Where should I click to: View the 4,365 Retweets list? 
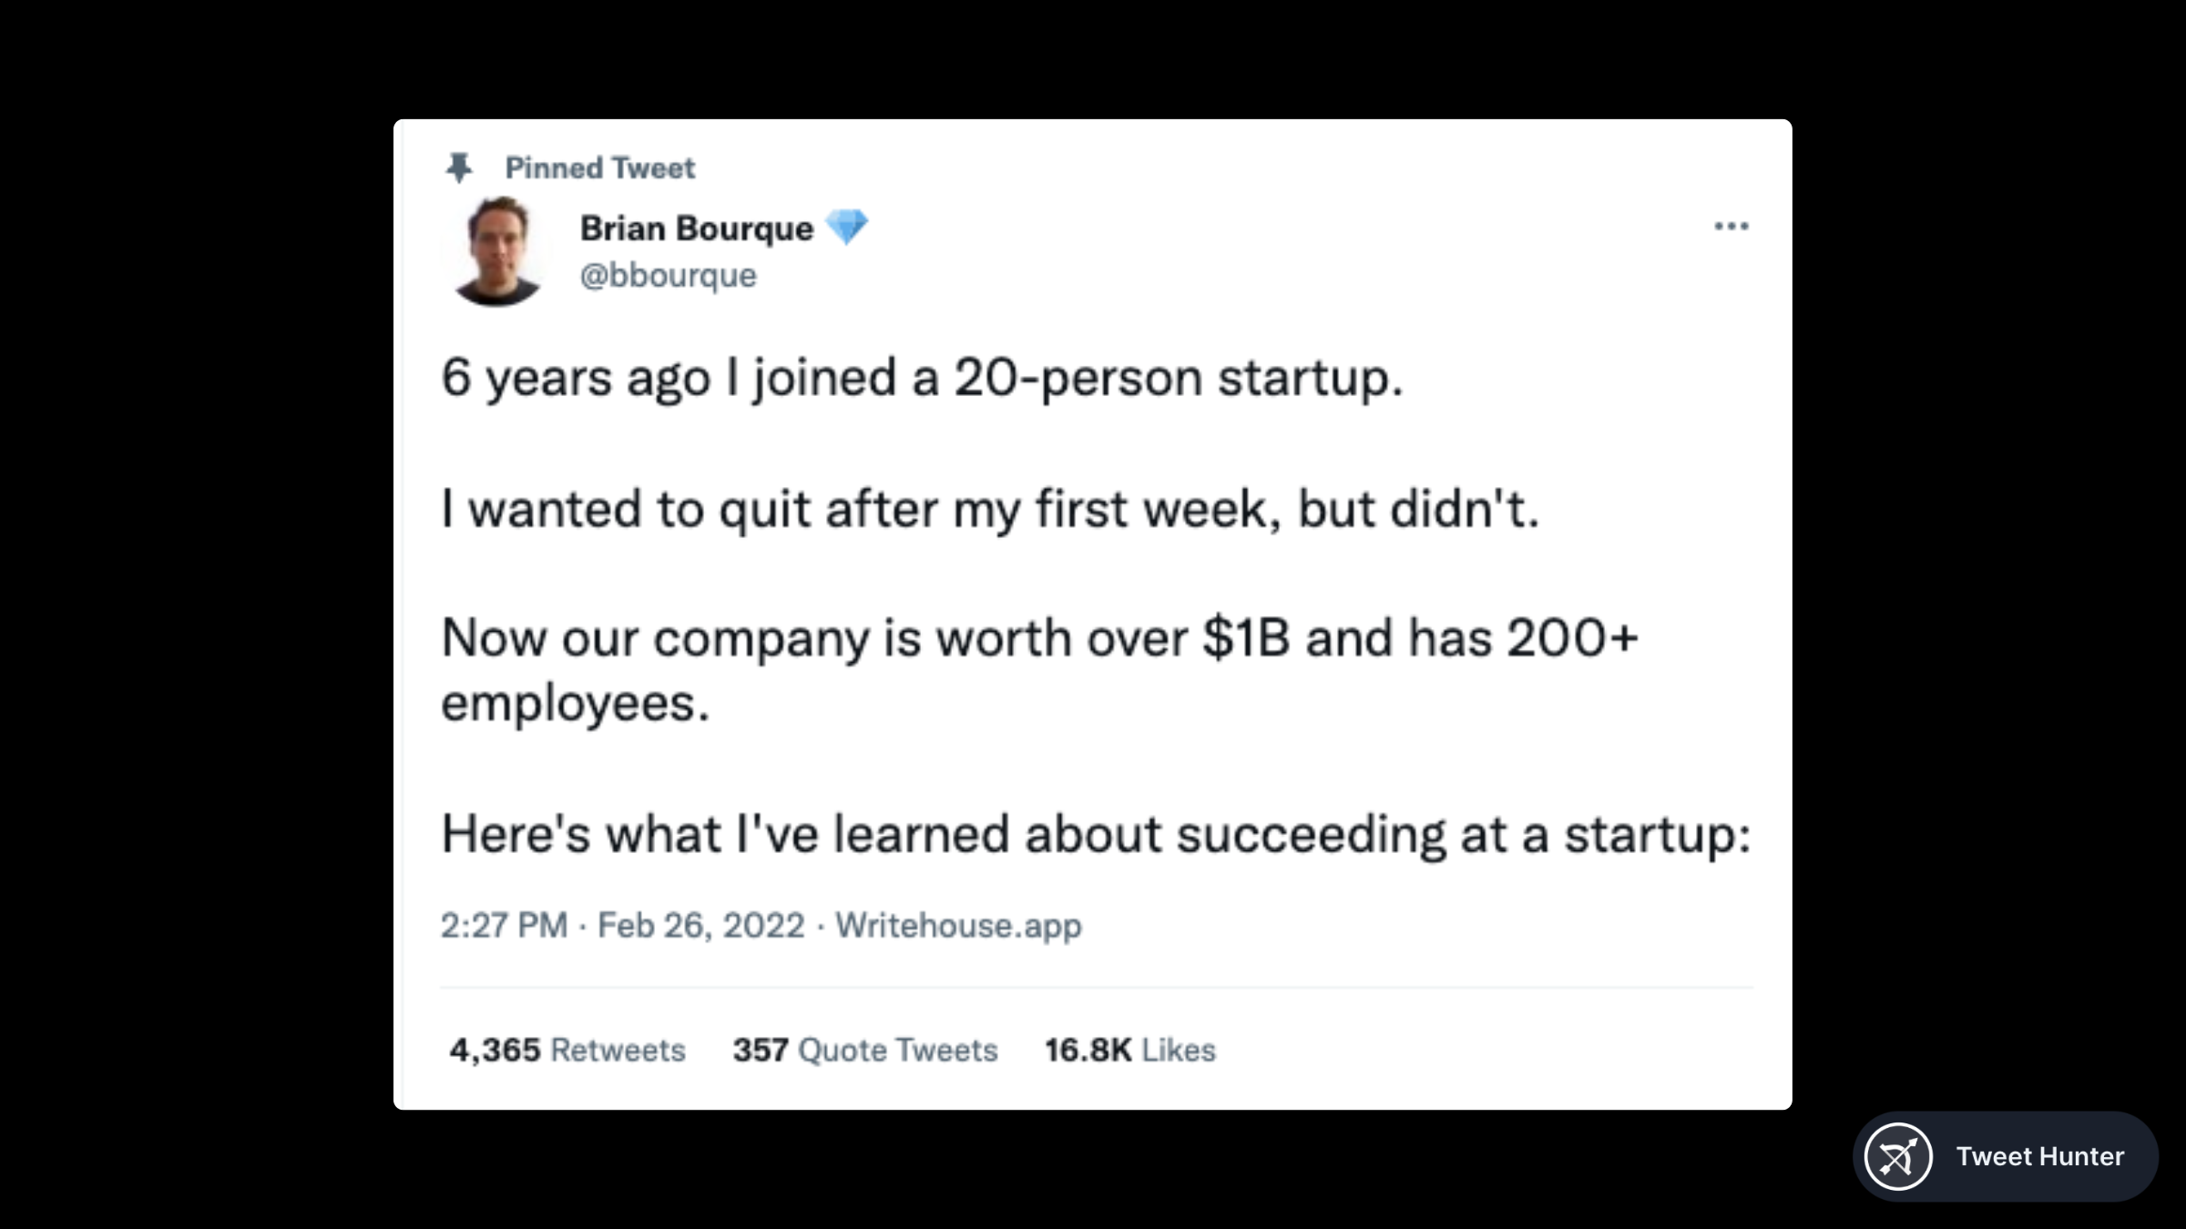(567, 1050)
